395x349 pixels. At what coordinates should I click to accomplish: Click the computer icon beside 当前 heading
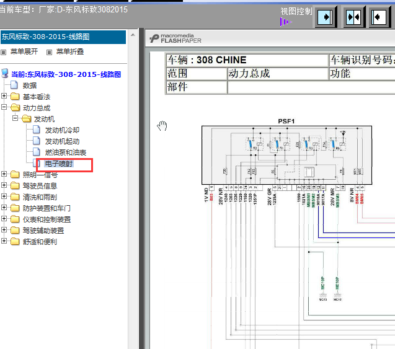tap(5, 74)
